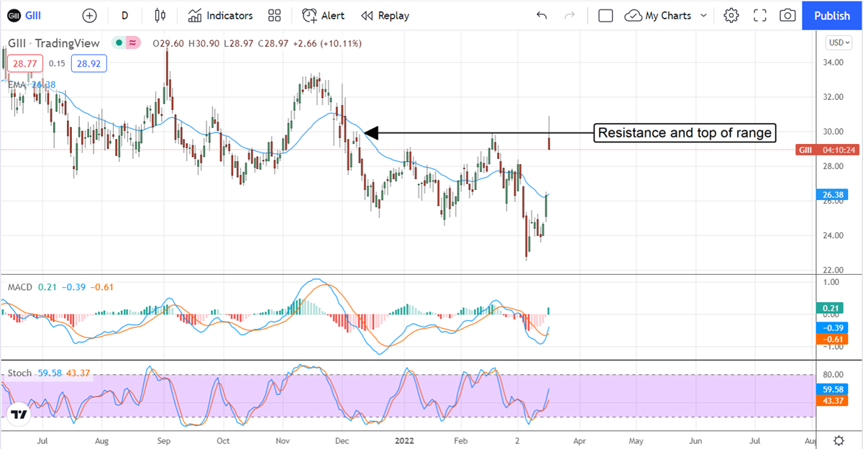
Task: Create a new Alert
Action: point(323,15)
